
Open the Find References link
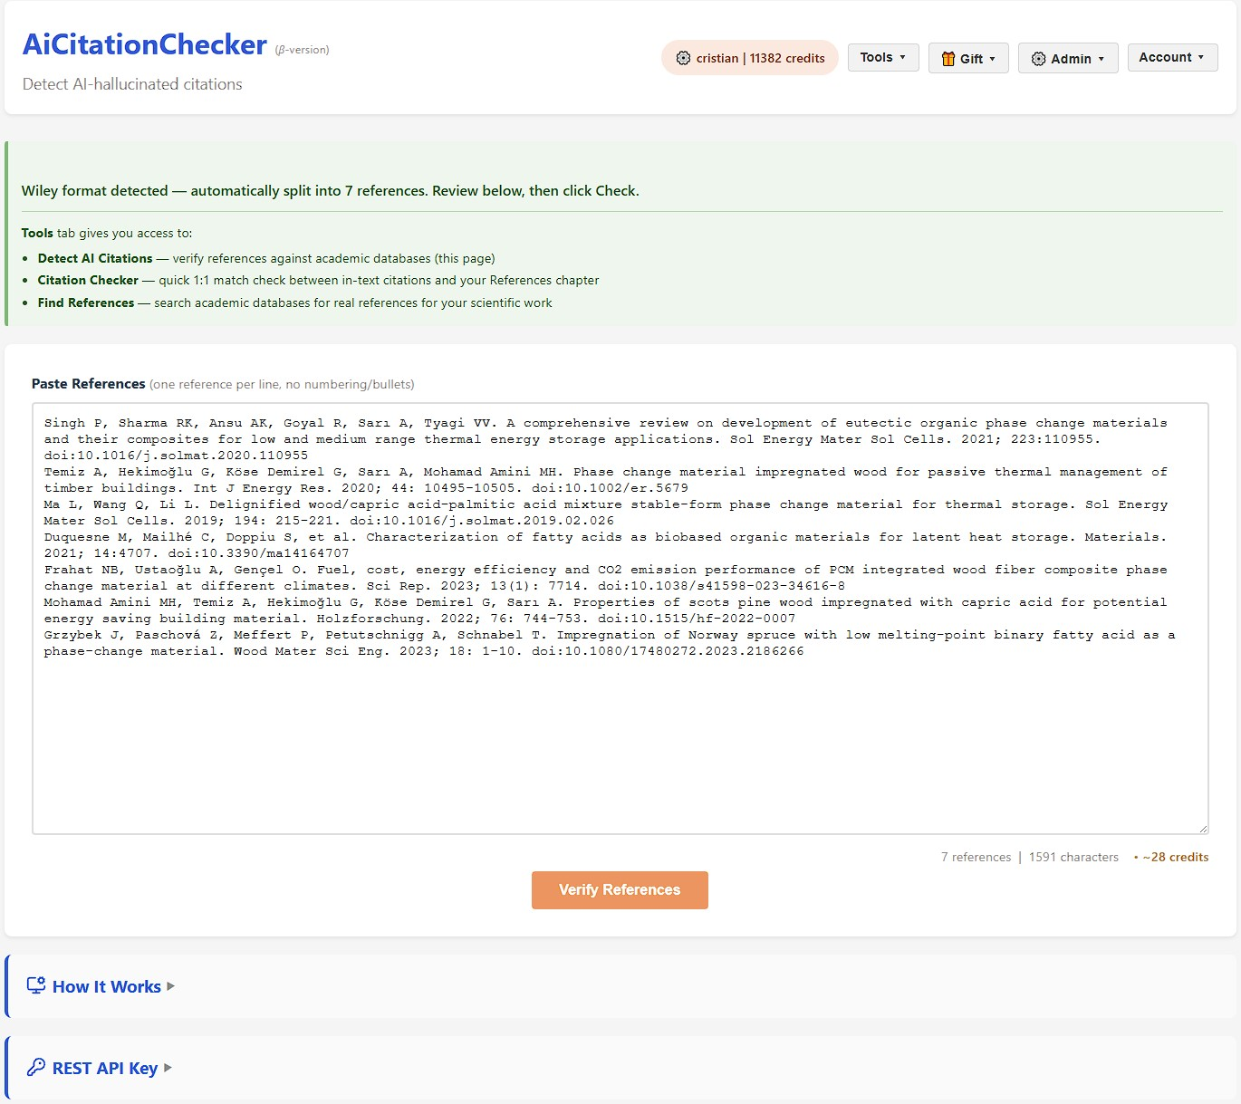click(86, 302)
